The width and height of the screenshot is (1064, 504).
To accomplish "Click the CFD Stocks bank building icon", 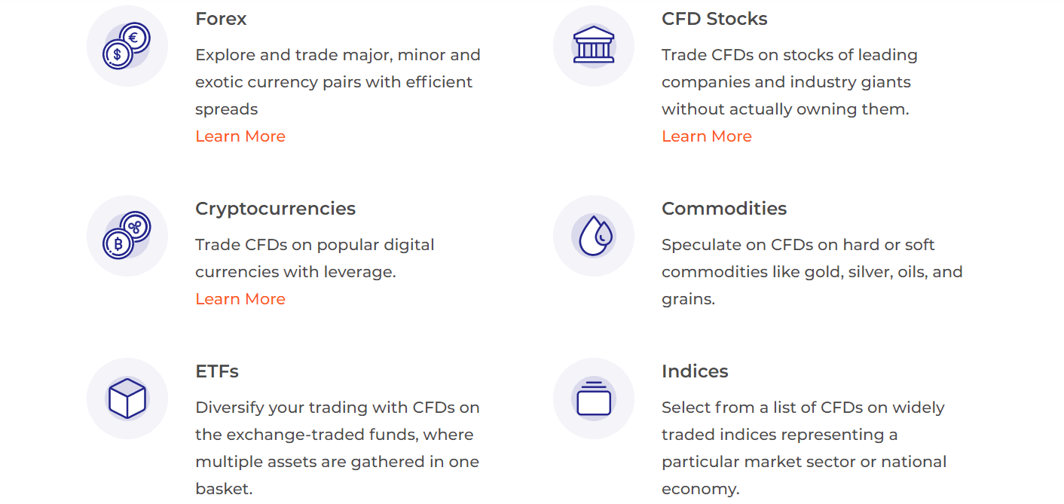I will tap(593, 46).
